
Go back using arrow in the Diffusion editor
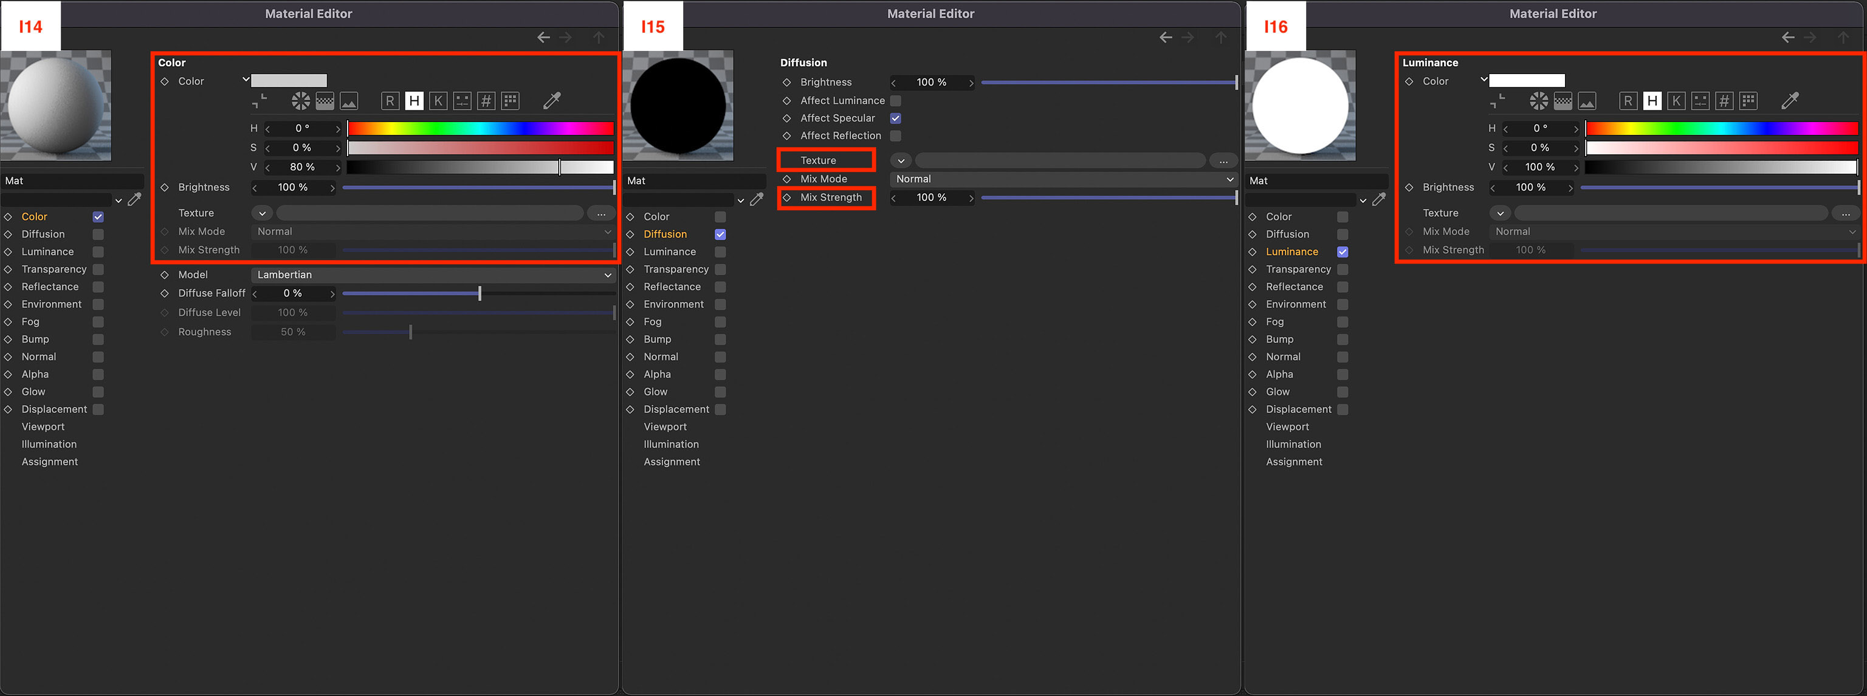1166,38
